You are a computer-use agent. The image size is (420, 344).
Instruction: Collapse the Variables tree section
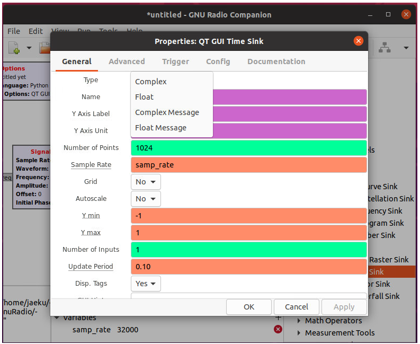(57, 317)
